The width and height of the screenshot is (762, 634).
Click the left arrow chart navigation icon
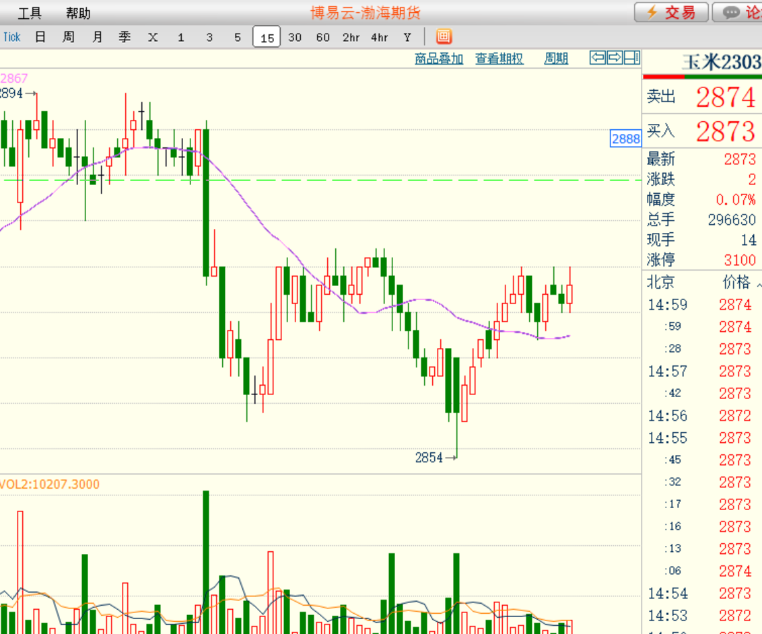598,58
